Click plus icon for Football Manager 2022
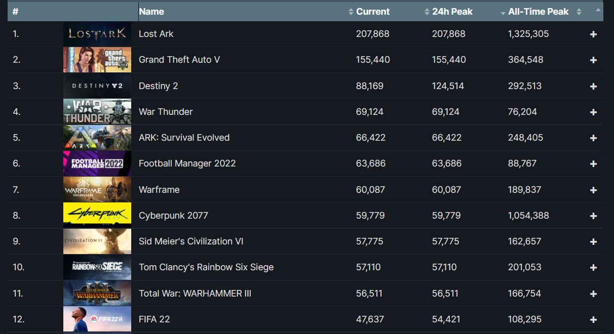614x334 pixels. click(593, 164)
